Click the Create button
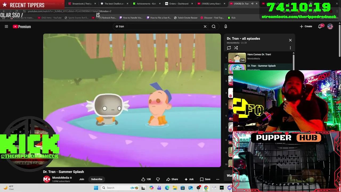Viewport: 341px width, 192px height. (x=306, y=26)
